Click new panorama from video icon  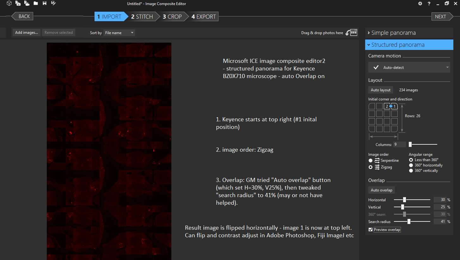(27, 3)
